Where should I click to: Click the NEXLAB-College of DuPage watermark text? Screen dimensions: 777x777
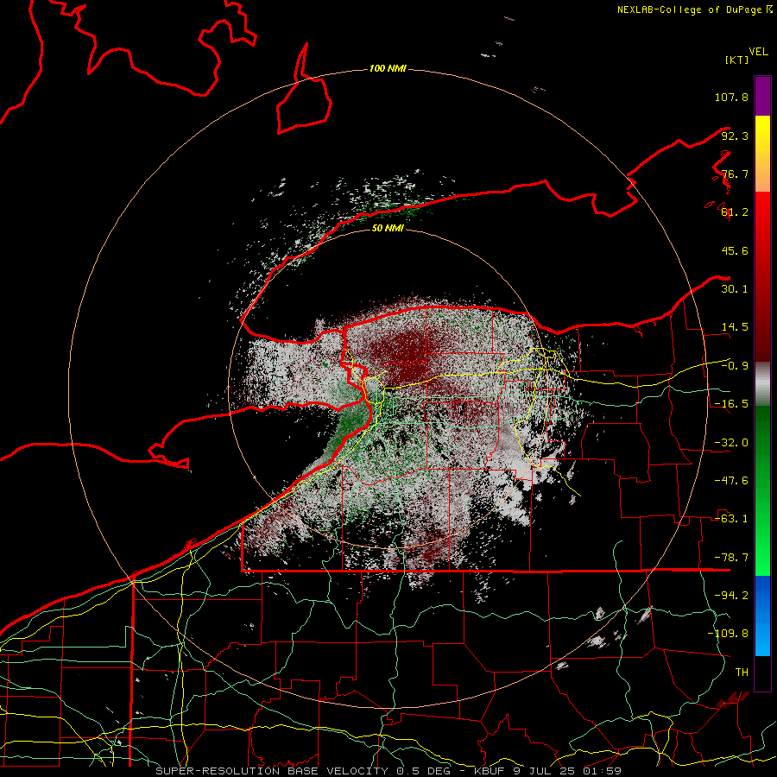(x=694, y=9)
